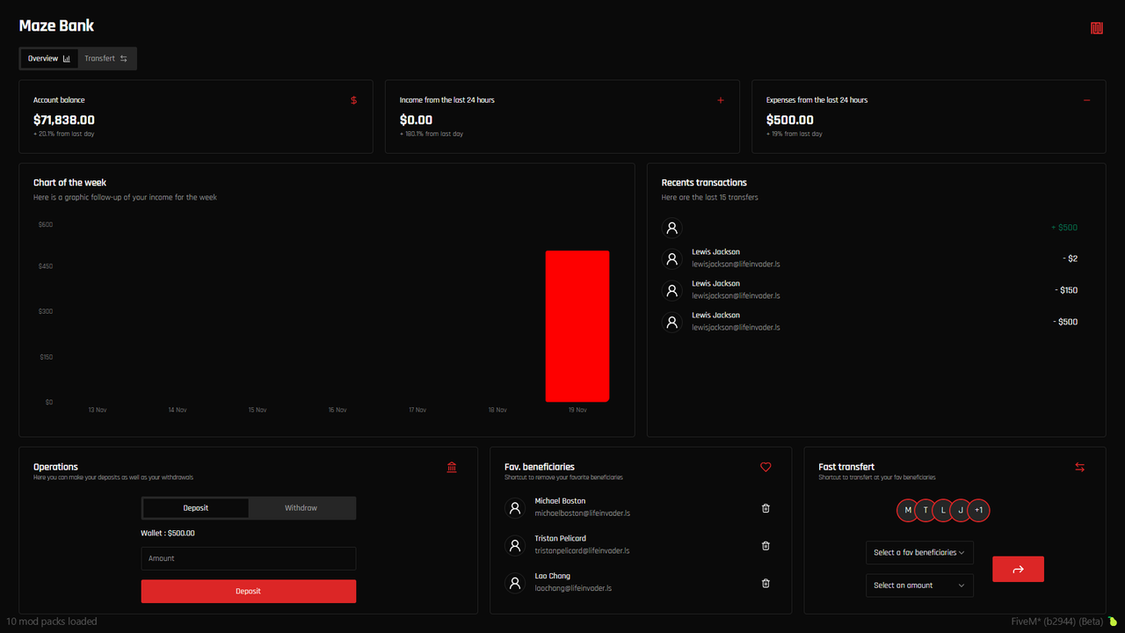The image size is (1125, 633).
Task: Click the red Deposit submit button
Action: 249,591
